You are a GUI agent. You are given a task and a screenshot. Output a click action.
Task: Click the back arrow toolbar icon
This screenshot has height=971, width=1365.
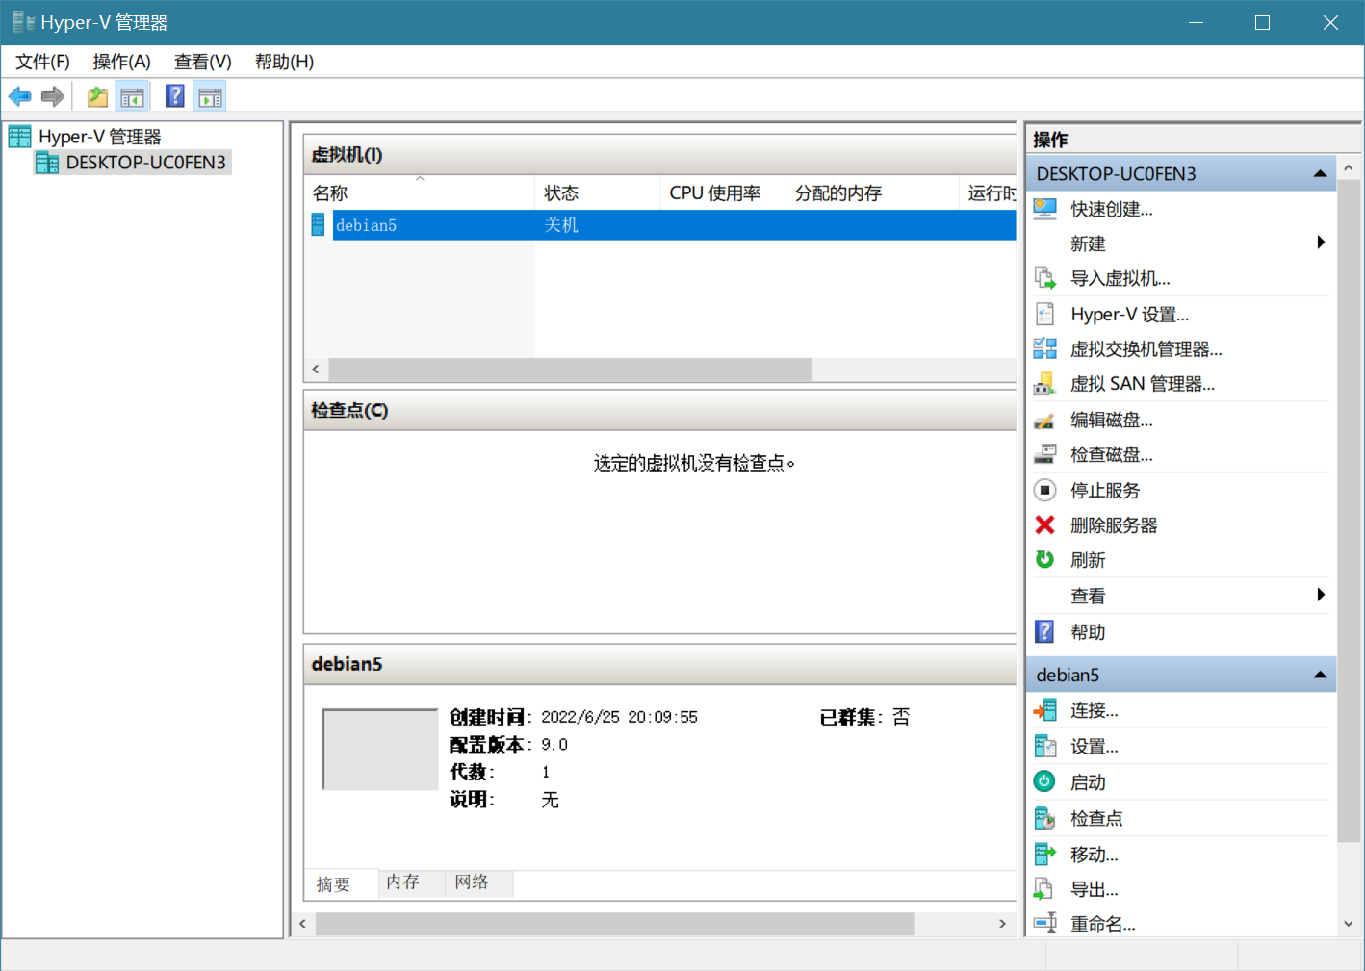[19, 96]
